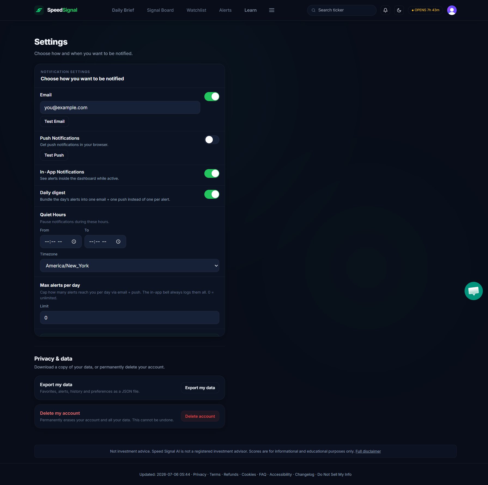Open the hamburger menu icon

pyautogui.click(x=272, y=10)
